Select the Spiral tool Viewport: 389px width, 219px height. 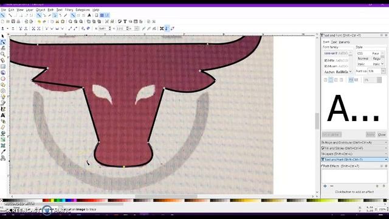pos(3,91)
